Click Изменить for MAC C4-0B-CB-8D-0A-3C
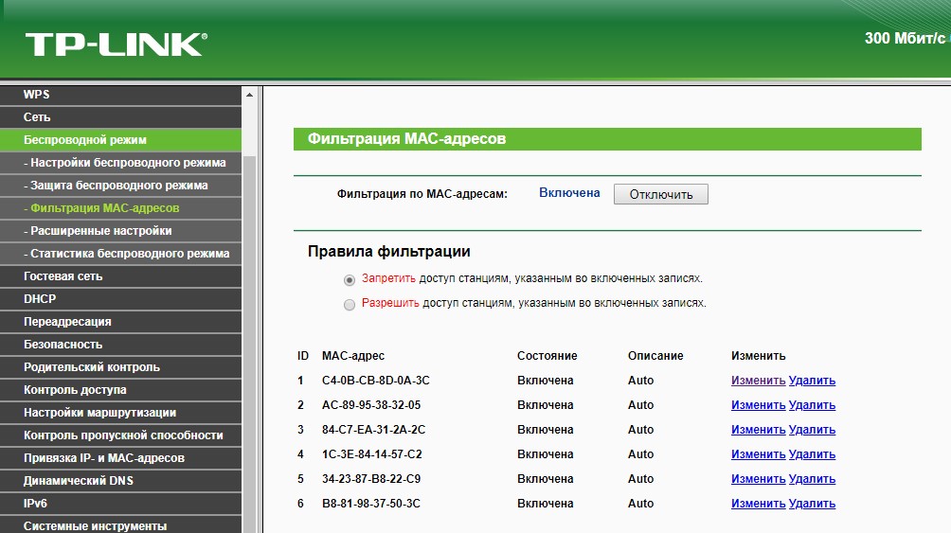 (x=758, y=381)
